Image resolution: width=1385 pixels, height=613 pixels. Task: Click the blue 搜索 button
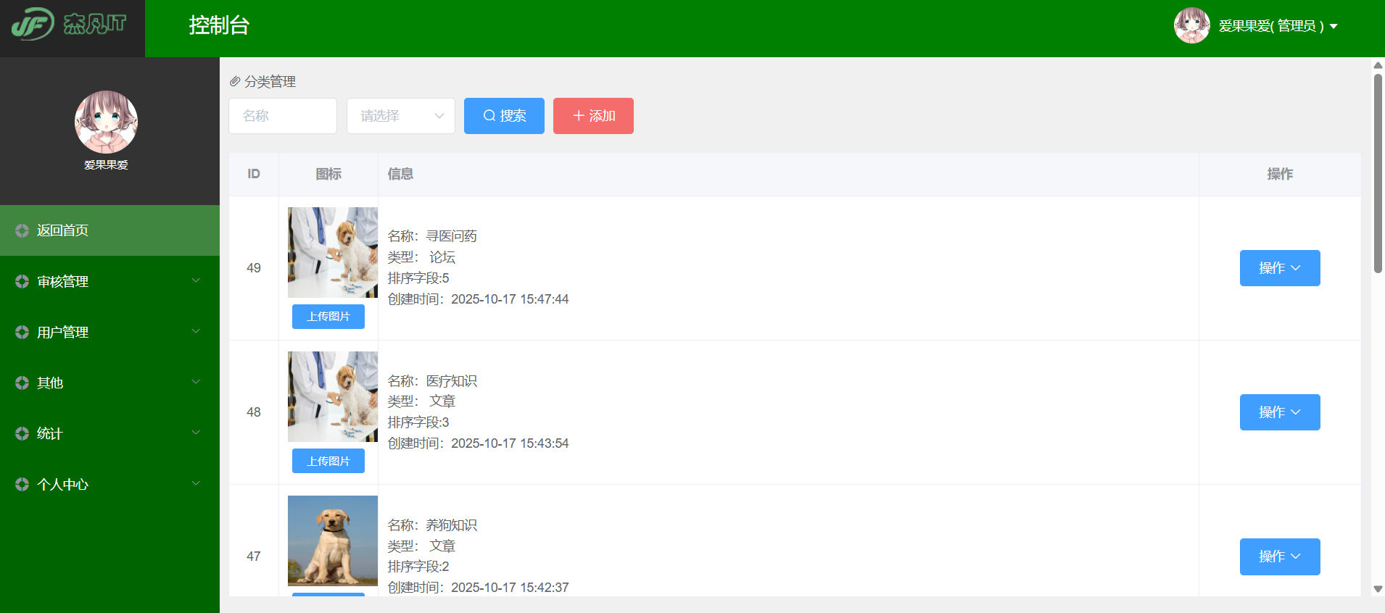504,116
